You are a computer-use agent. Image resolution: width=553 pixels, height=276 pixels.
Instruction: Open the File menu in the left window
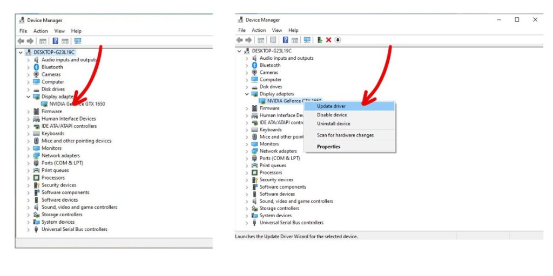[x=23, y=31]
